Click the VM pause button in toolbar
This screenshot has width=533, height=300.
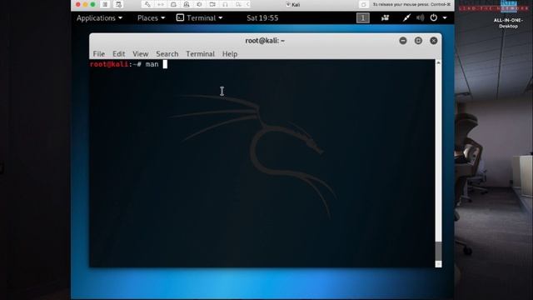click(x=105, y=4)
